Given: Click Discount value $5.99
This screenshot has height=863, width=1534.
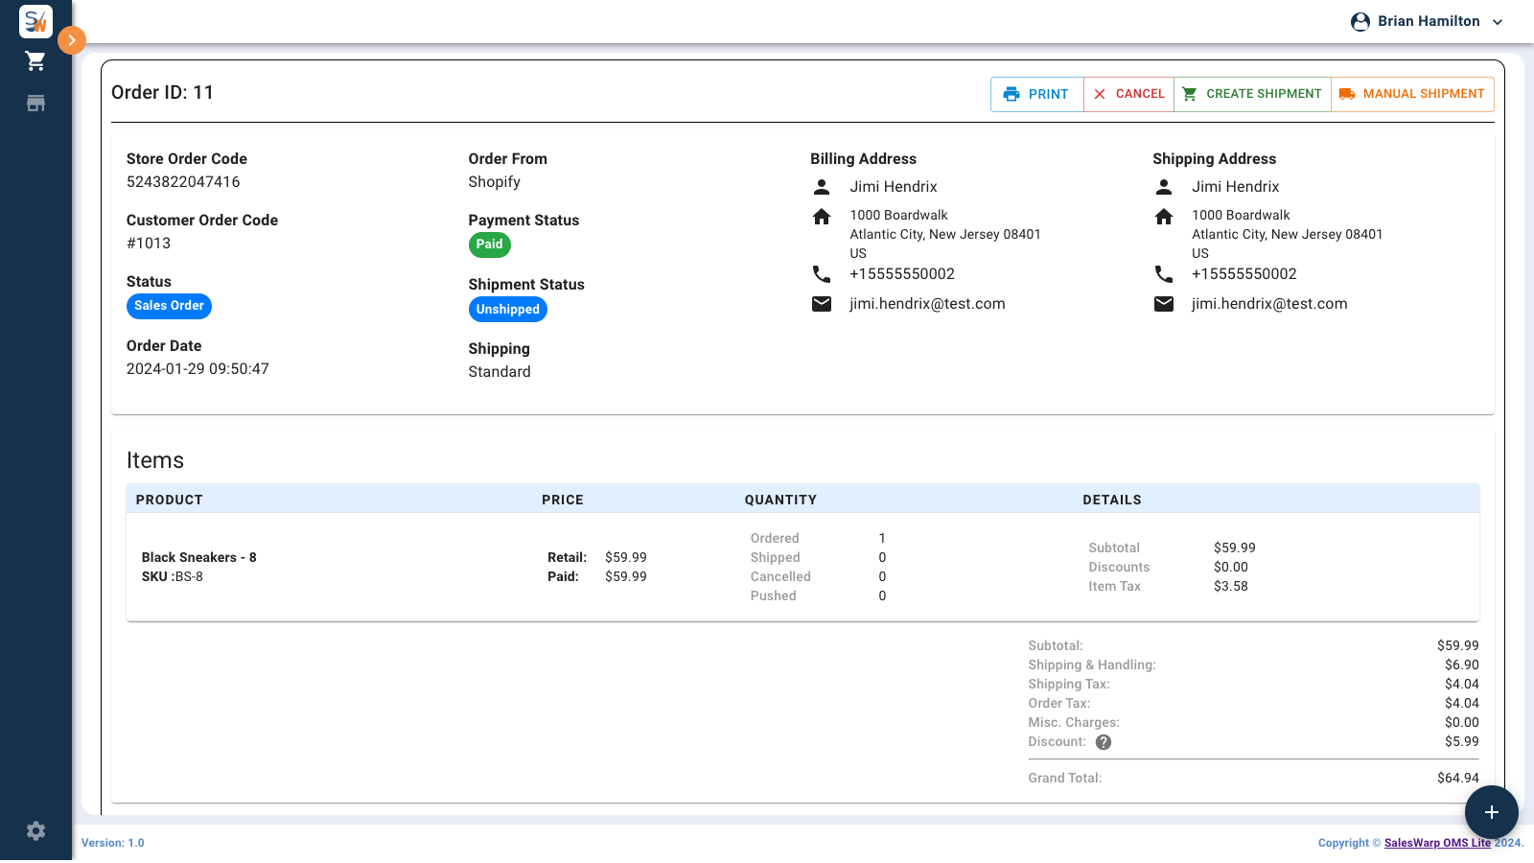Looking at the screenshot, I should 1461,741.
